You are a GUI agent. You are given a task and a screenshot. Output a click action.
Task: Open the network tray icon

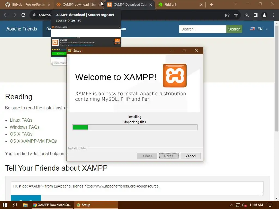[x=238, y=205]
